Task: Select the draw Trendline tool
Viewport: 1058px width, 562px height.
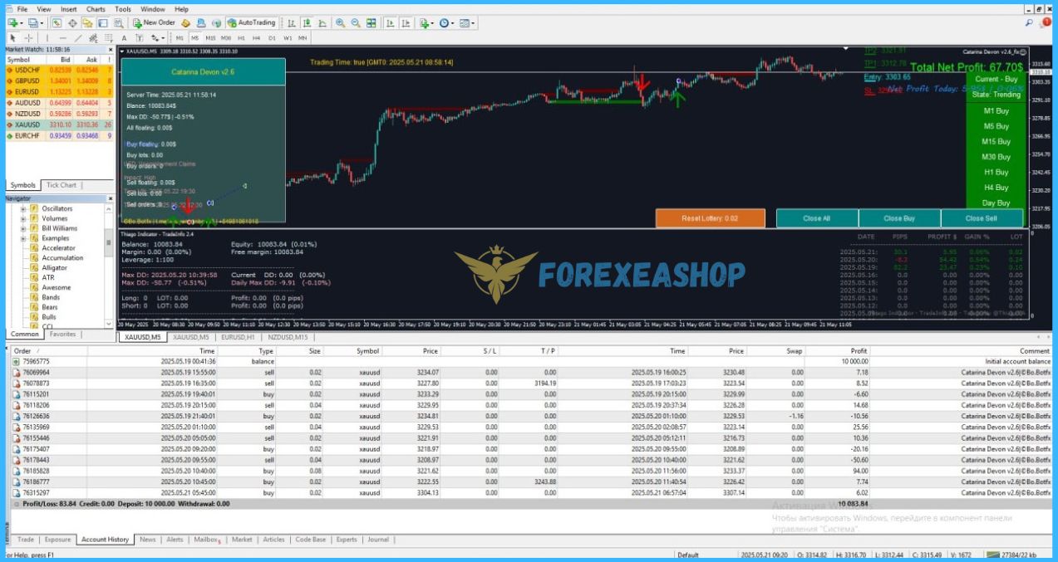Action: (79, 38)
